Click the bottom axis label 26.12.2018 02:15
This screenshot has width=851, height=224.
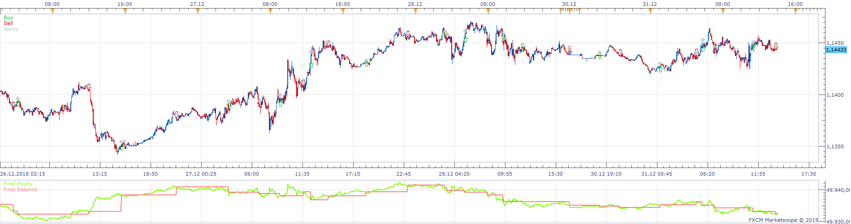coord(22,174)
